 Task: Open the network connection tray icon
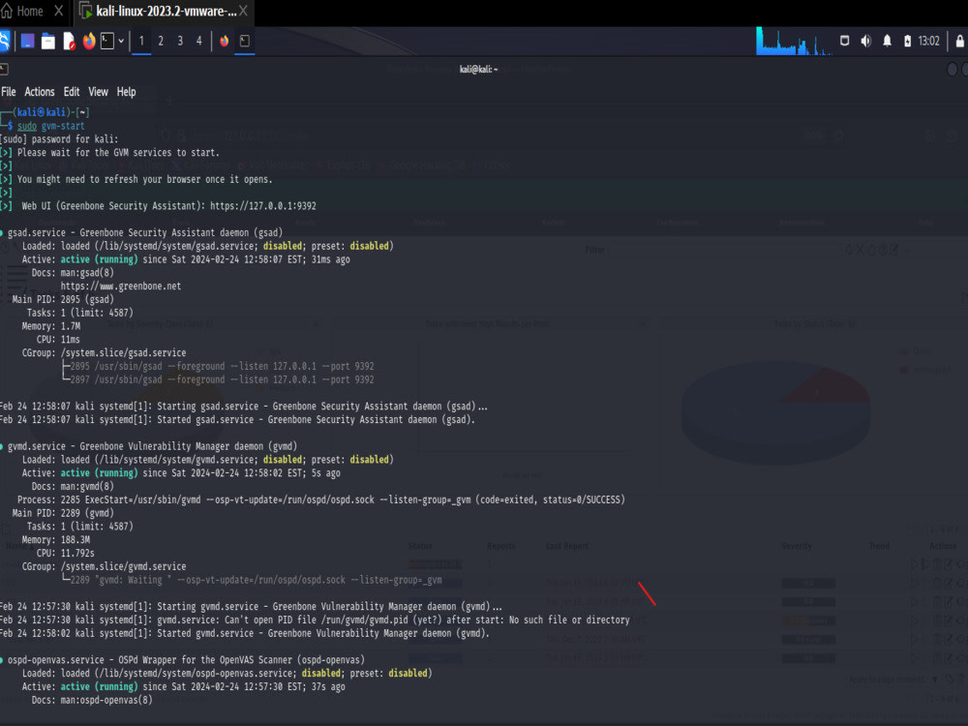click(x=844, y=41)
